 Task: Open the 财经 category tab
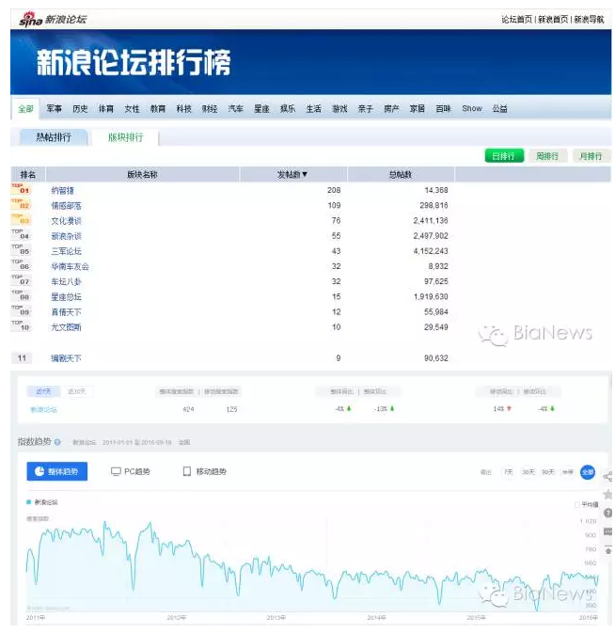[210, 108]
